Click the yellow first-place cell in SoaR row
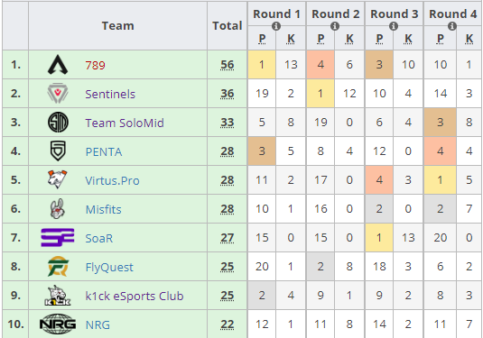Image resolution: width=483 pixels, height=338 pixels. click(x=379, y=238)
